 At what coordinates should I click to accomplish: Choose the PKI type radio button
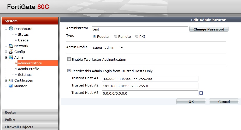coord(137,37)
